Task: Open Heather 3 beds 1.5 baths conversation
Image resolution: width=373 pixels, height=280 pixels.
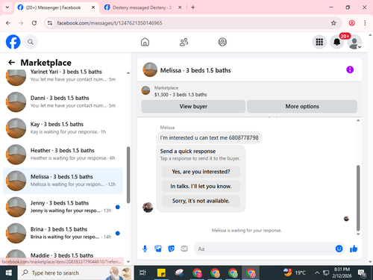Action: click(x=63, y=155)
